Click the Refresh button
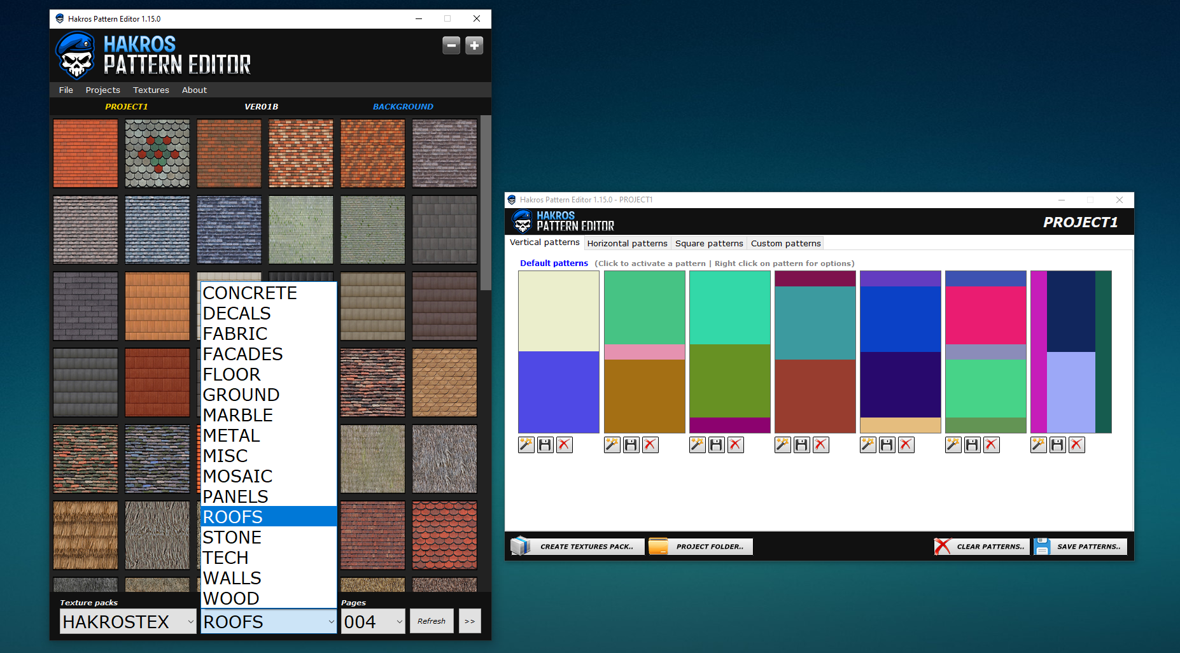Screen dimensions: 1180x653 click(x=432, y=621)
